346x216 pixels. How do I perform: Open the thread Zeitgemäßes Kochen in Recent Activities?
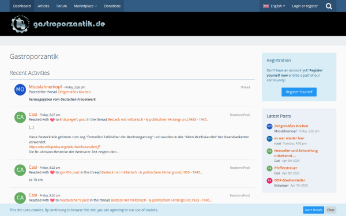tap(74, 92)
